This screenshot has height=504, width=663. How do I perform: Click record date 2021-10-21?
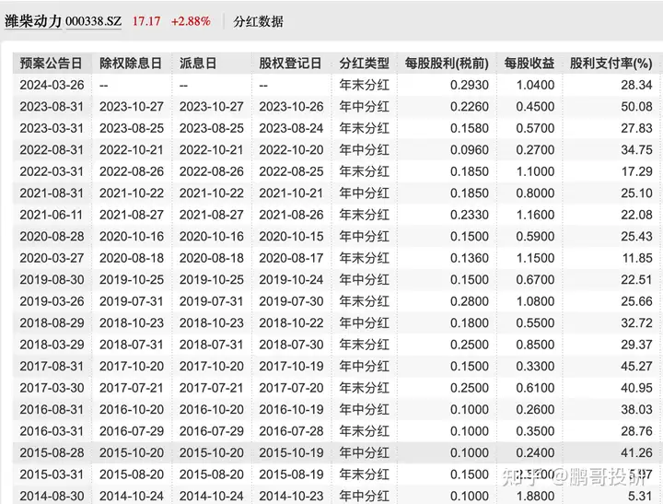point(291,193)
